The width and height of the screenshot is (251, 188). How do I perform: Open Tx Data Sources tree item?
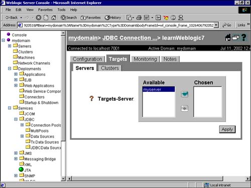tap(45, 142)
